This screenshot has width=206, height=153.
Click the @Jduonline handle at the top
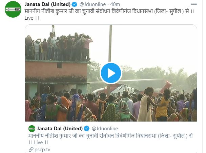pyautogui.click(x=92, y=4)
